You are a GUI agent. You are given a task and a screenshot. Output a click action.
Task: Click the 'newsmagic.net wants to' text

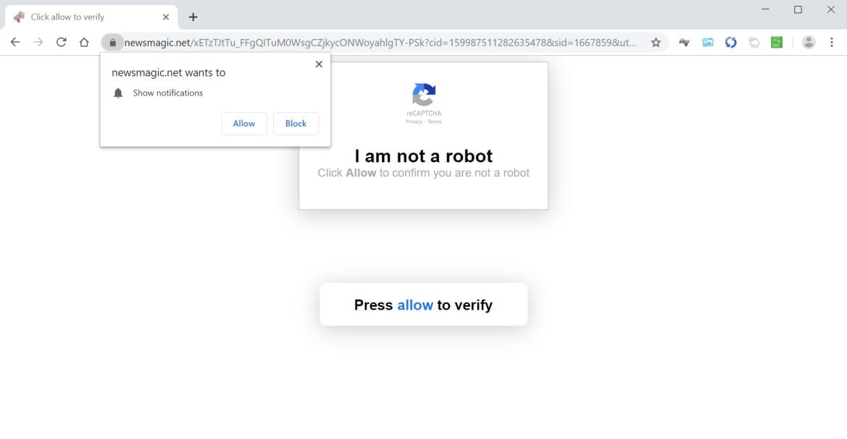click(169, 73)
